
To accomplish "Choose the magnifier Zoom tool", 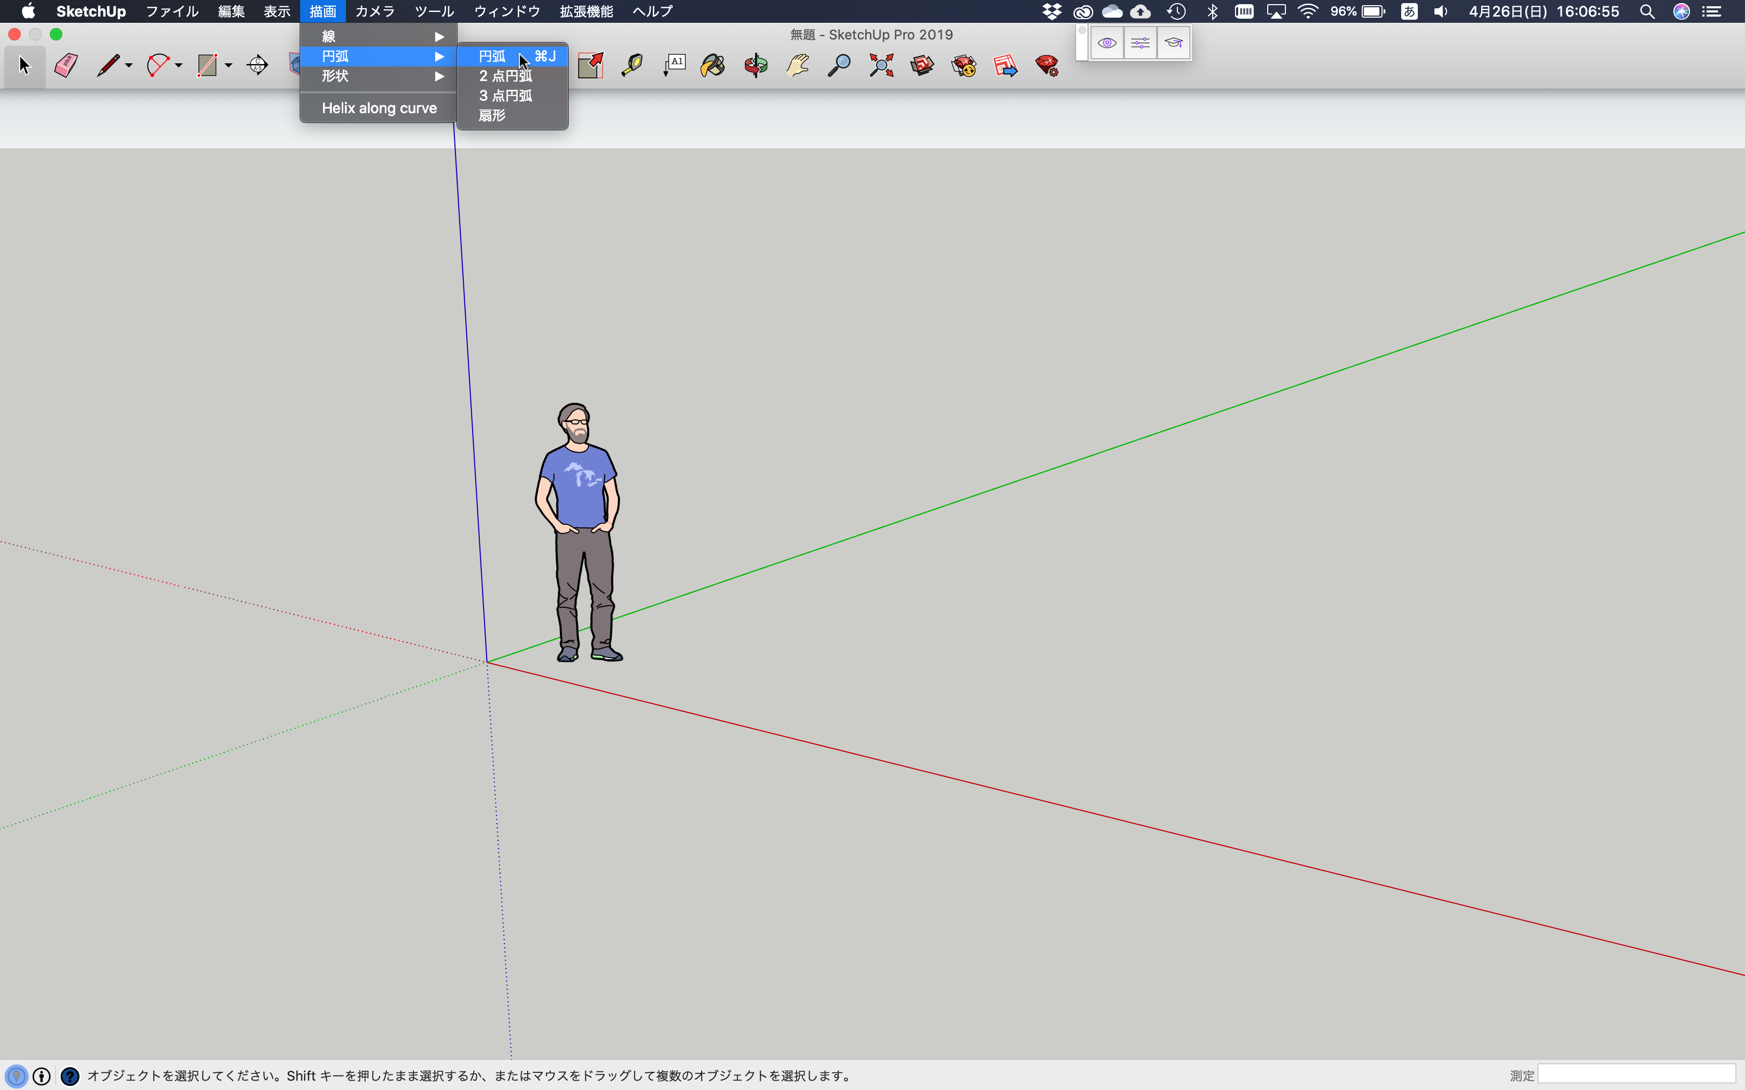I will pyautogui.click(x=839, y=65).
